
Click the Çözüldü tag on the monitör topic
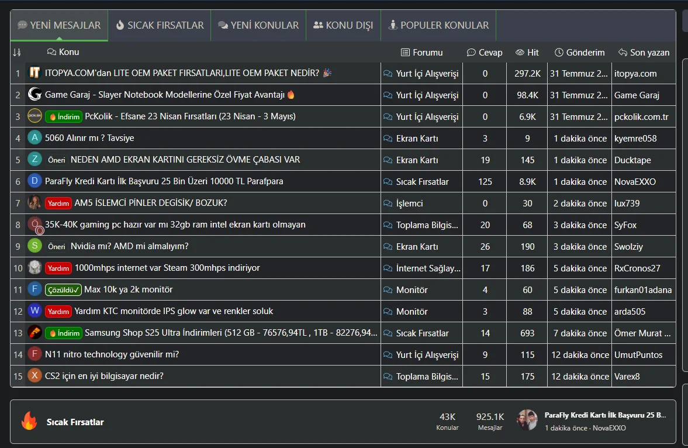pos(63,290)
